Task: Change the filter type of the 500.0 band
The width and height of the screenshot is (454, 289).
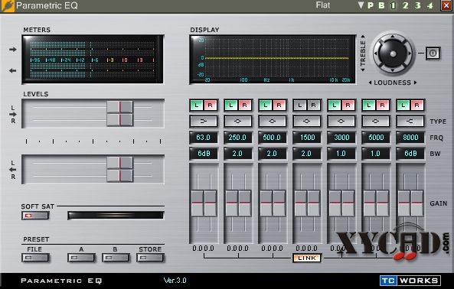Action: click(273, 122)
